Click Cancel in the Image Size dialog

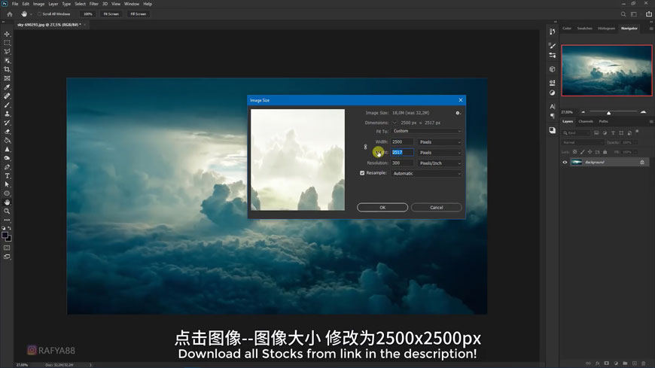pos(437,207)
